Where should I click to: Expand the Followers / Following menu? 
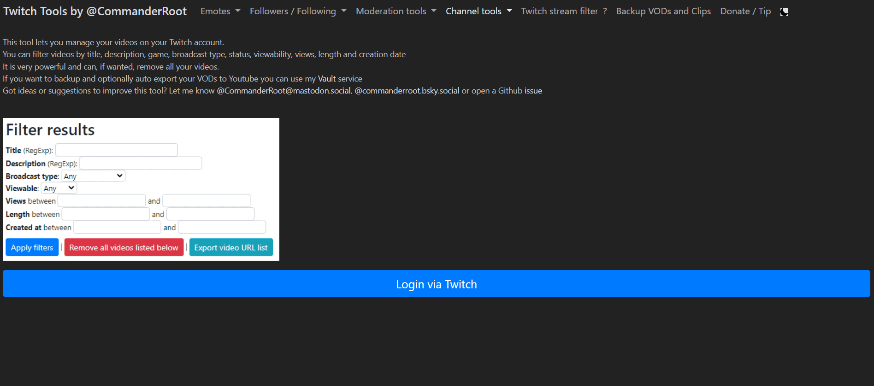pyautogui.click(x=297, y=12)
